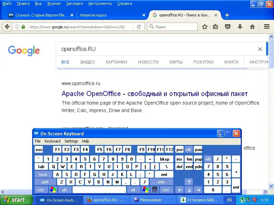
Task: Close the 'Новая вкладка' tab
Action: click(x=144, y=15)
